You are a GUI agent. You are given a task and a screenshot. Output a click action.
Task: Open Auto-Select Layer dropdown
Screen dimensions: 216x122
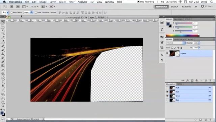(28, 13)
